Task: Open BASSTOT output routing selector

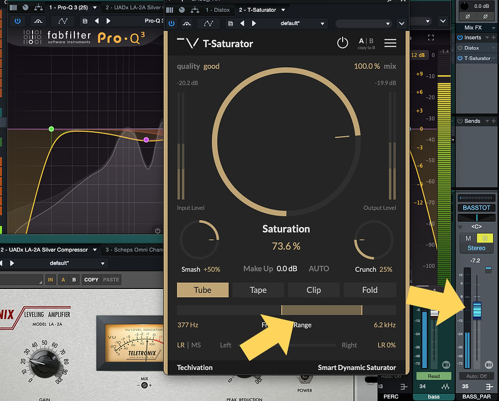Action: (x=476, y=208)
